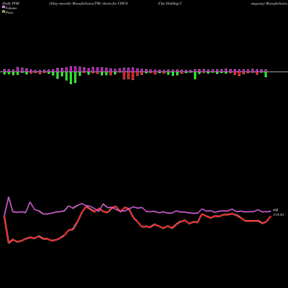Click the 0M volume value label

tap(275, 210)
